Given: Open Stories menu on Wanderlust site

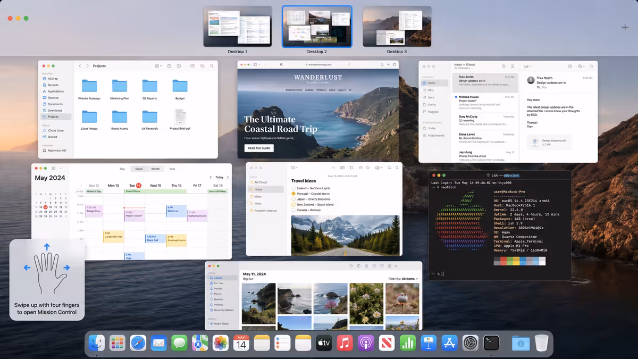Looking at the screenshot, I should coord(321,90).
